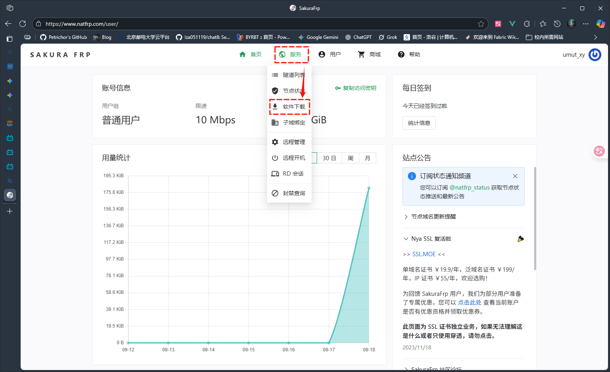Click the 服务 globe icon

[282, 54]
